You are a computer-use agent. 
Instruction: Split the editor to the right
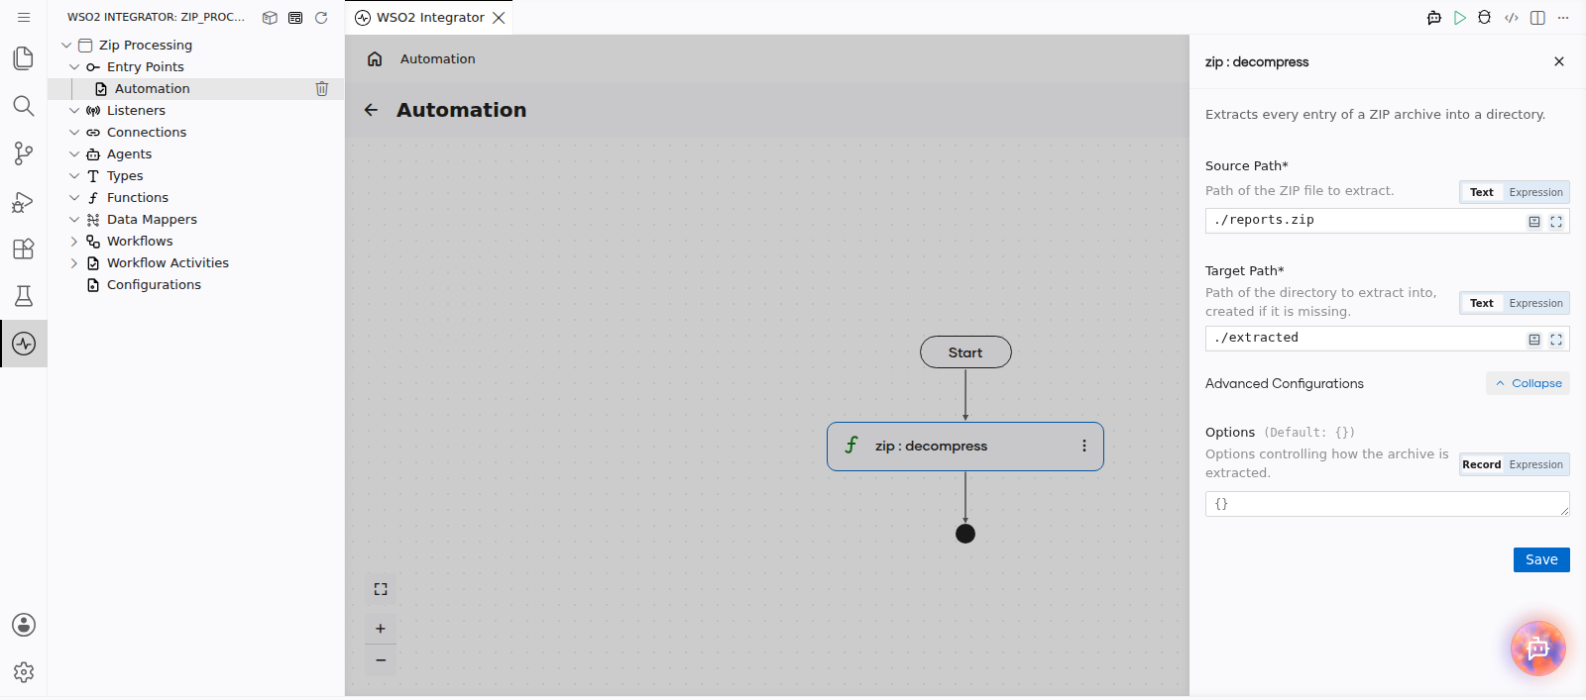click(x=1537, y=18)
